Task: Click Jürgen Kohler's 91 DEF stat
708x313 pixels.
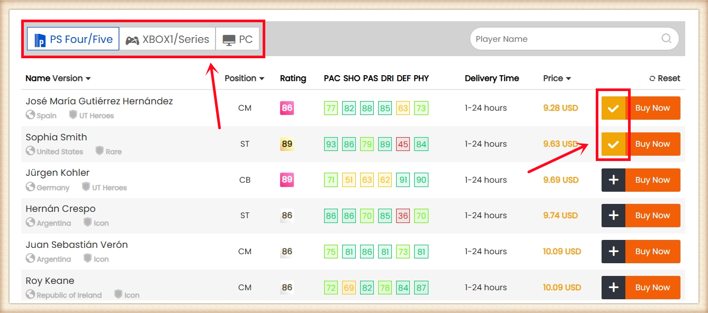Action: pyautogui.click(x=403, y=180)
